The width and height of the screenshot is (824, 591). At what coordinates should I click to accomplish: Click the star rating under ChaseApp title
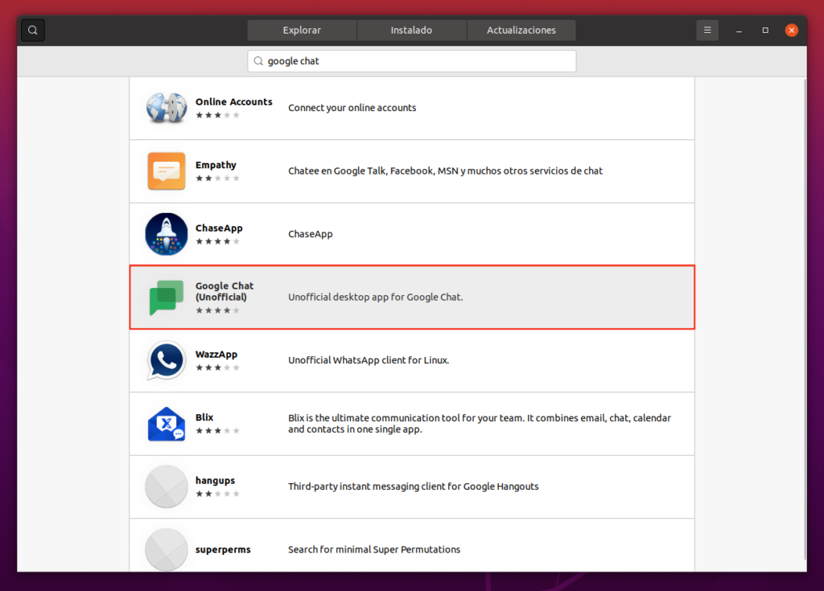(x=217, y=241)
